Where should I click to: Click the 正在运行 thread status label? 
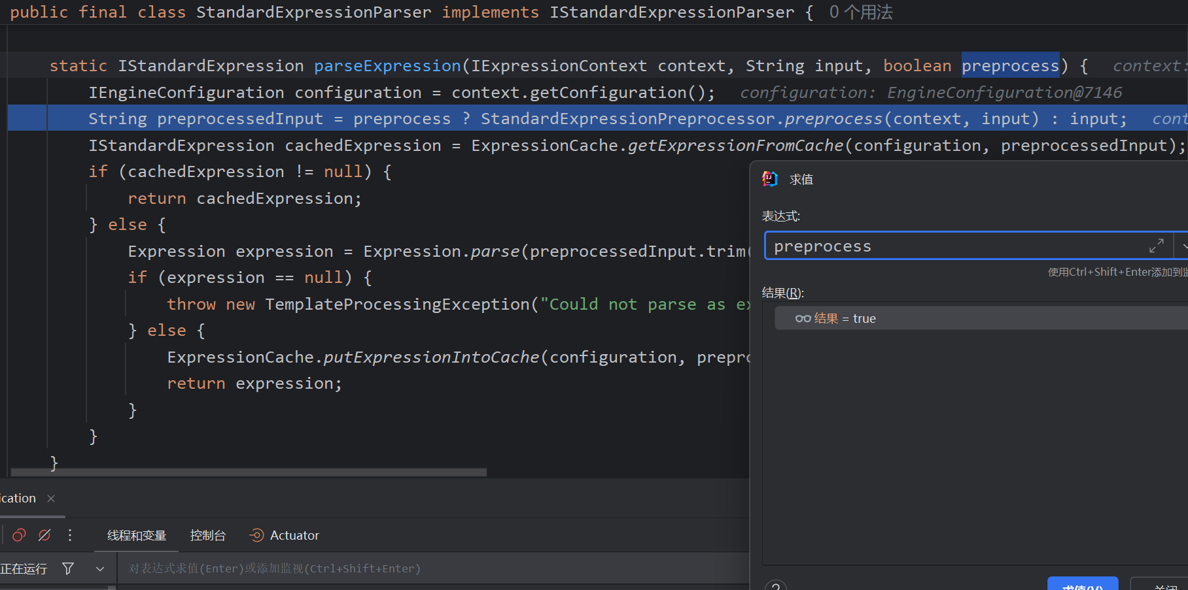coord(24,568)
